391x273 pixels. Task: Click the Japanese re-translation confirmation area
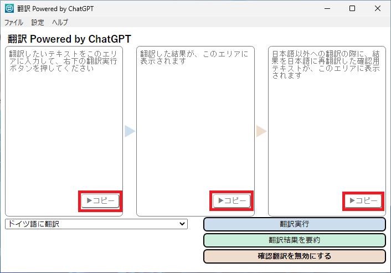(327, 131)
